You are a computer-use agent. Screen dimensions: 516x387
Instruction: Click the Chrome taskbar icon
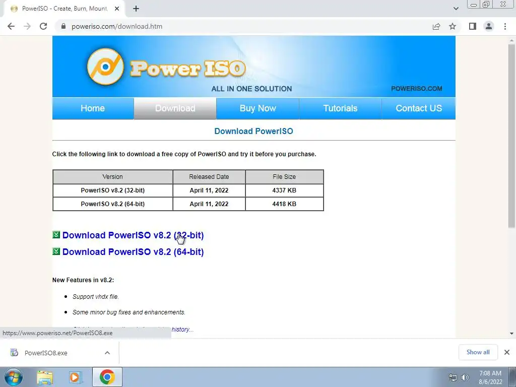point(107,377)
